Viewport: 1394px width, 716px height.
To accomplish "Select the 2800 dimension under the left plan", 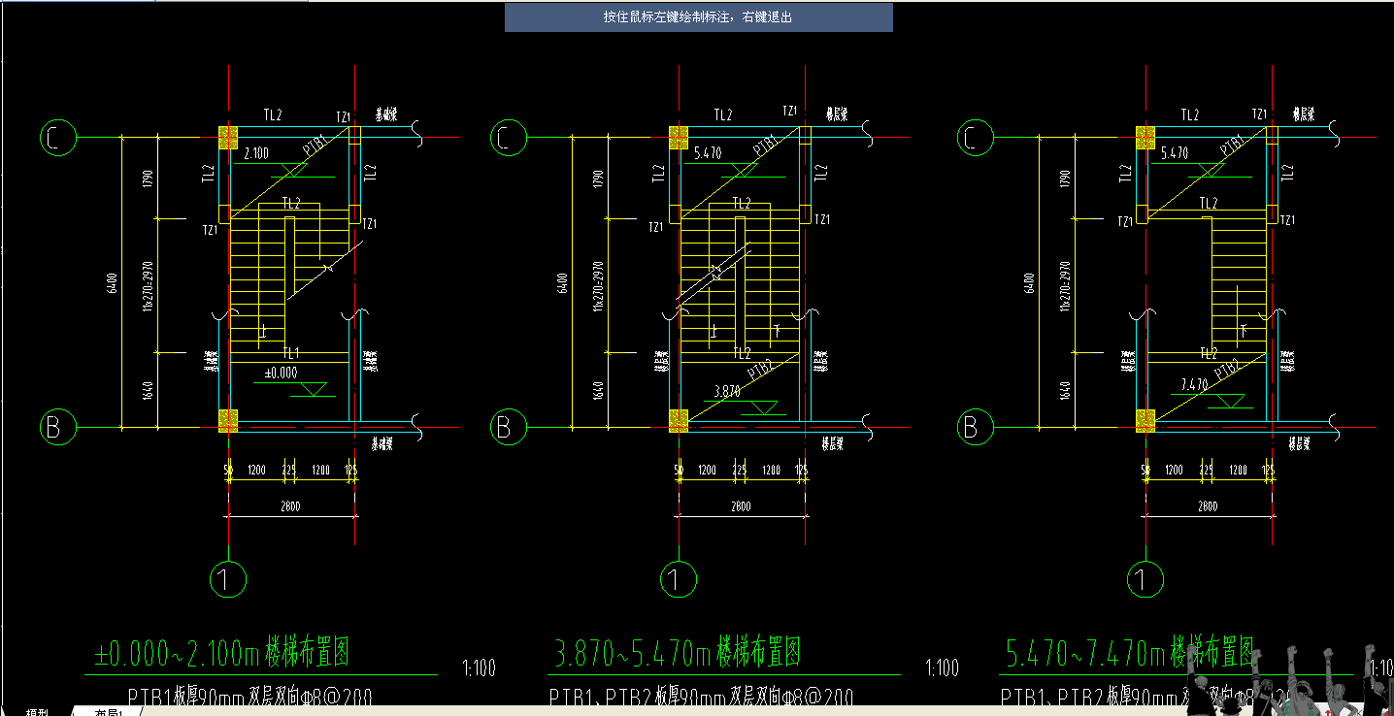I will click(291, 506).
